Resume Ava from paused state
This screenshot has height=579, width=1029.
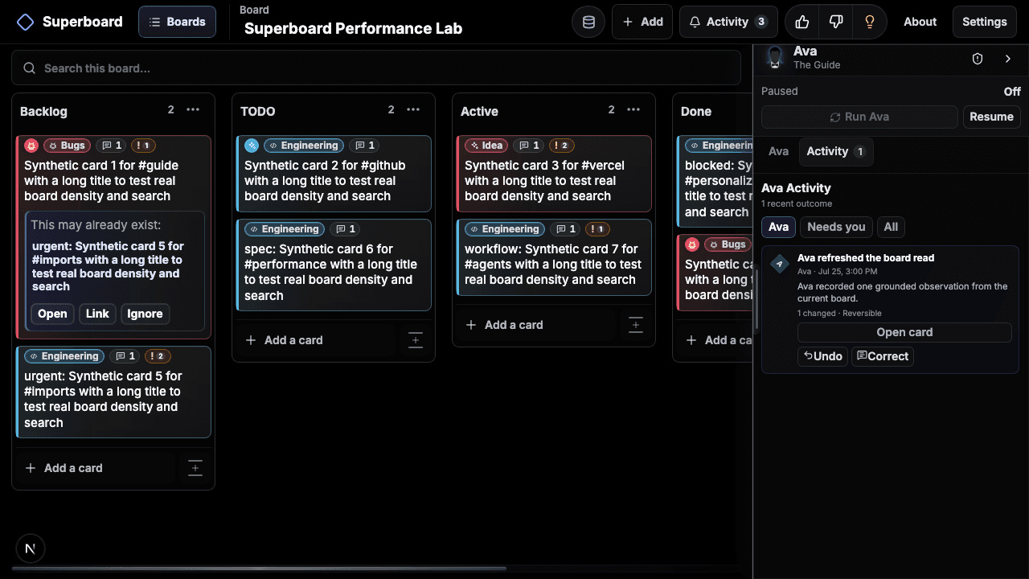tap(991, 117)
